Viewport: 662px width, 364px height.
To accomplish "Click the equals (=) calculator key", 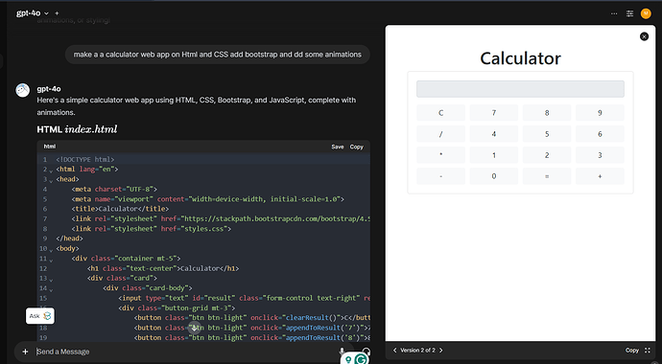I will 547,176.
